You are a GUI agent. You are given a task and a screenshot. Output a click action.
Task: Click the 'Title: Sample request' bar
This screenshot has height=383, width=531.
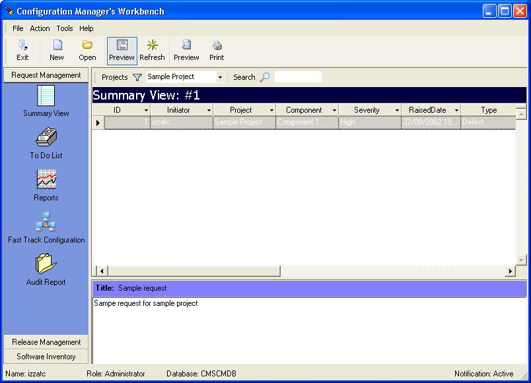click(310, 288)
